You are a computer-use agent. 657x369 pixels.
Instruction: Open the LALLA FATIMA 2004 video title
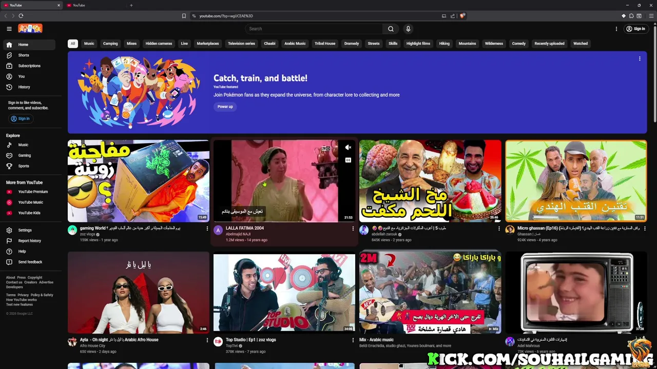(x=245, y=228)
